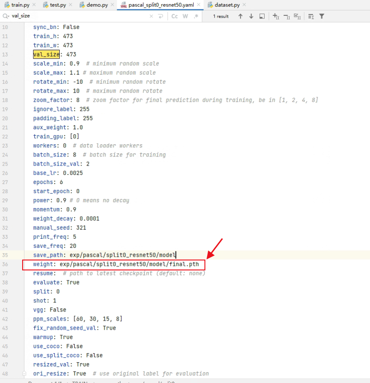Insert new line in search field
This screenshot has width=370, height=383.
click(161, 16)
